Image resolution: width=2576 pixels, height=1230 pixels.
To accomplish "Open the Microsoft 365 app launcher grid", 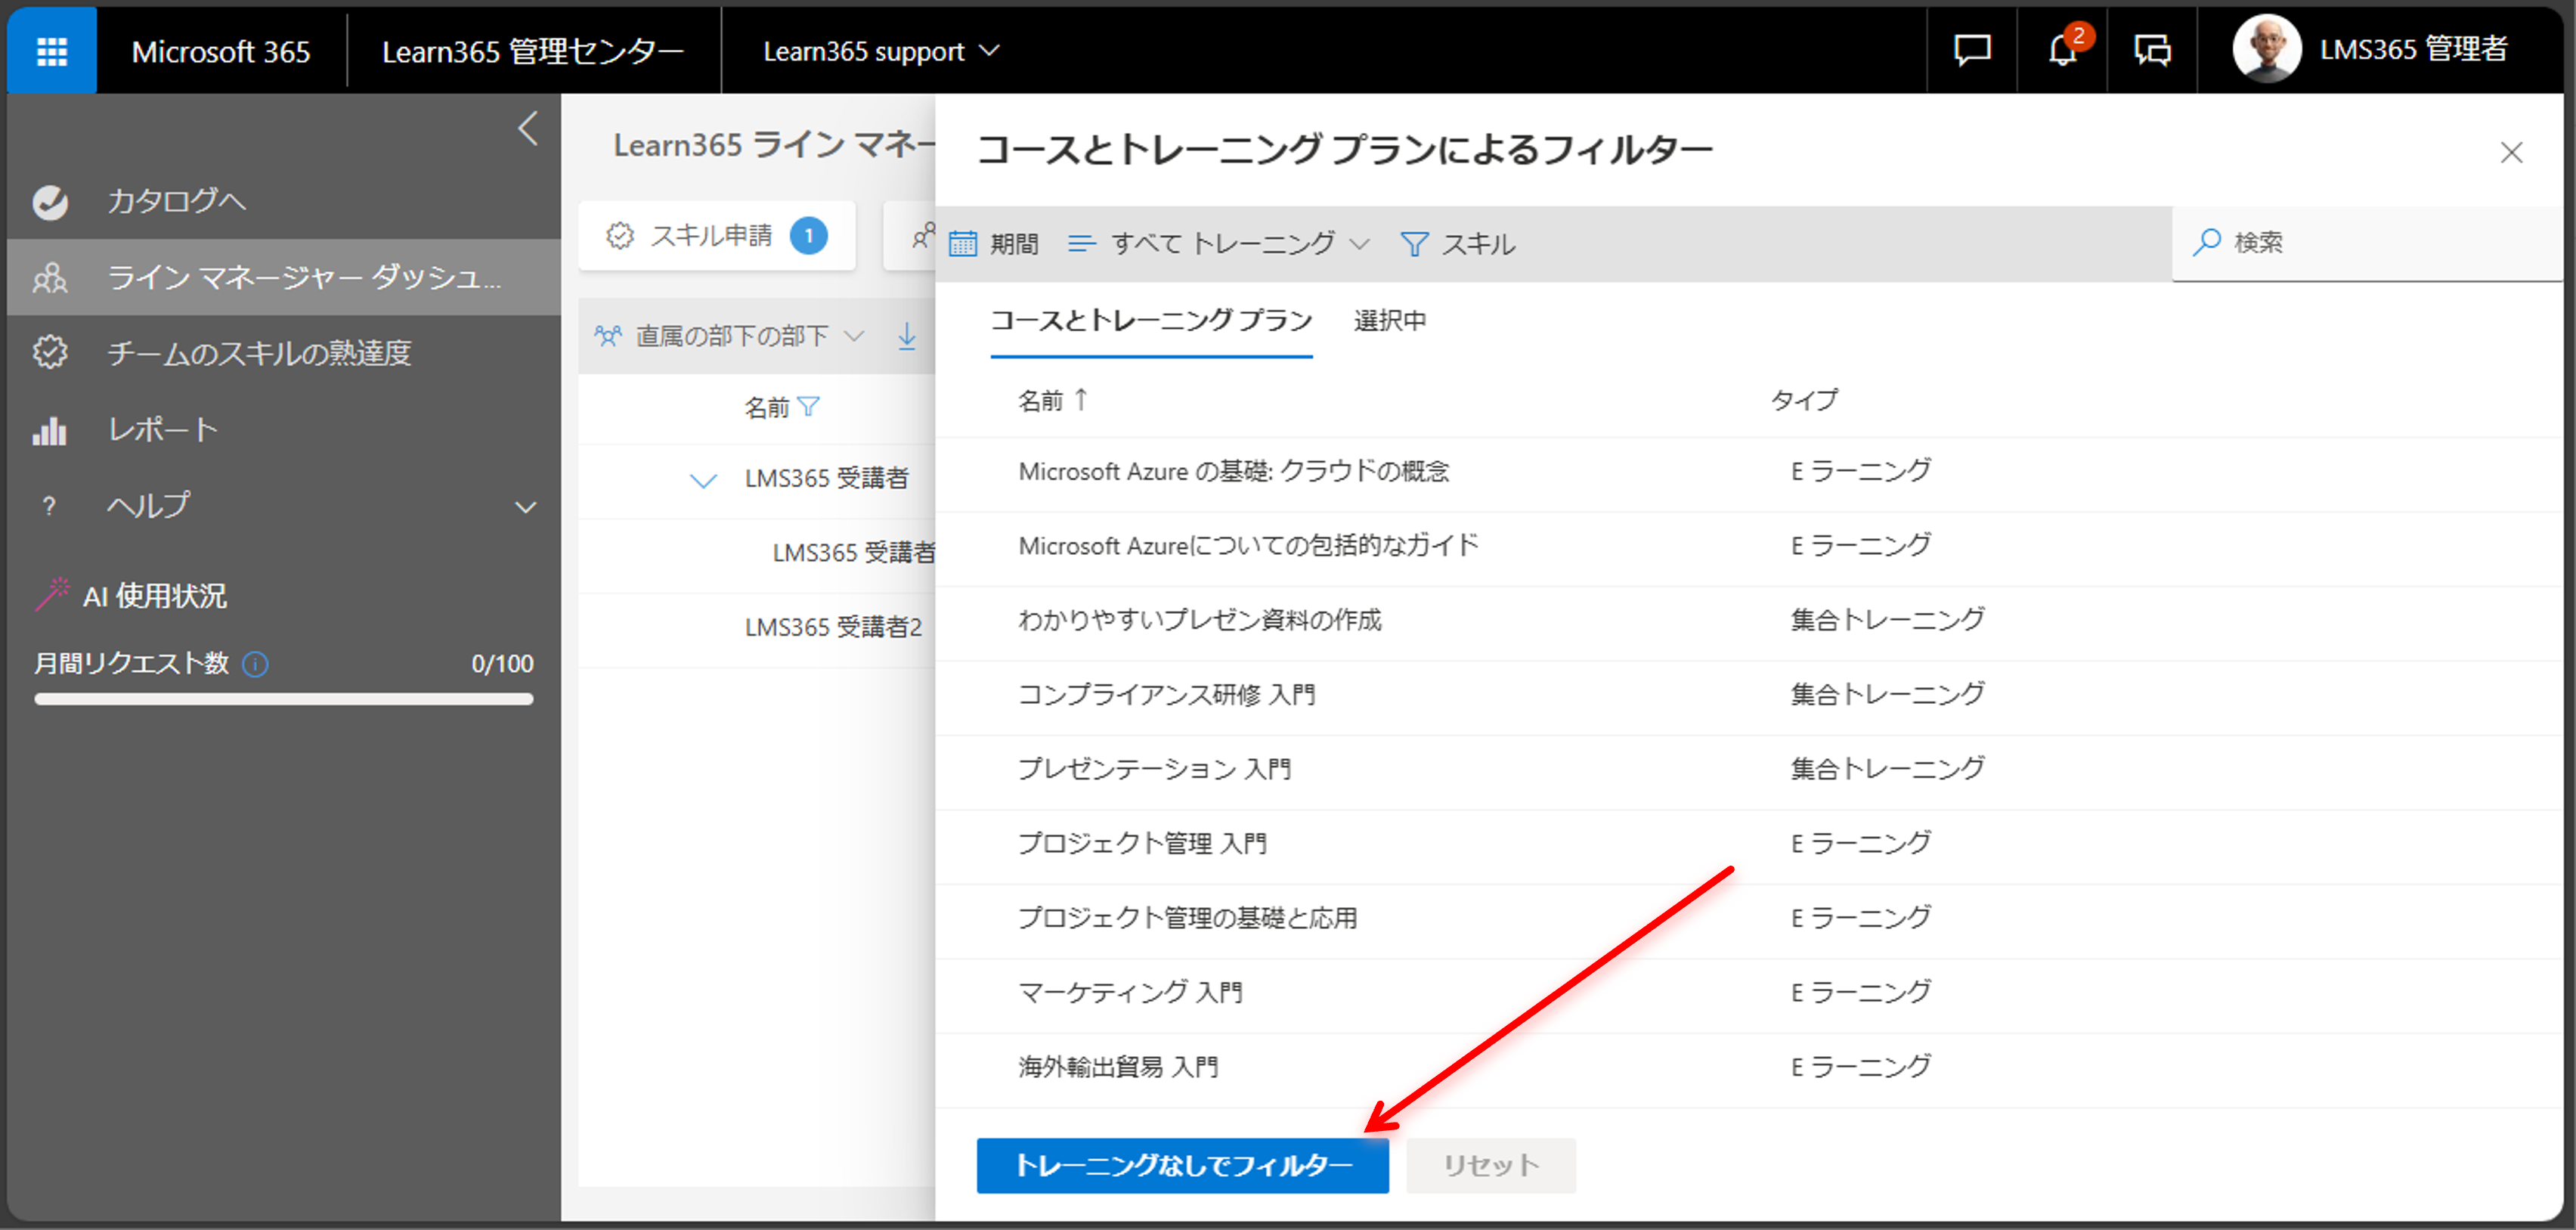I will point(52,51).
